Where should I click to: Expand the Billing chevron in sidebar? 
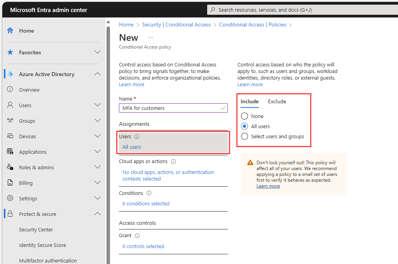point(98,182)
